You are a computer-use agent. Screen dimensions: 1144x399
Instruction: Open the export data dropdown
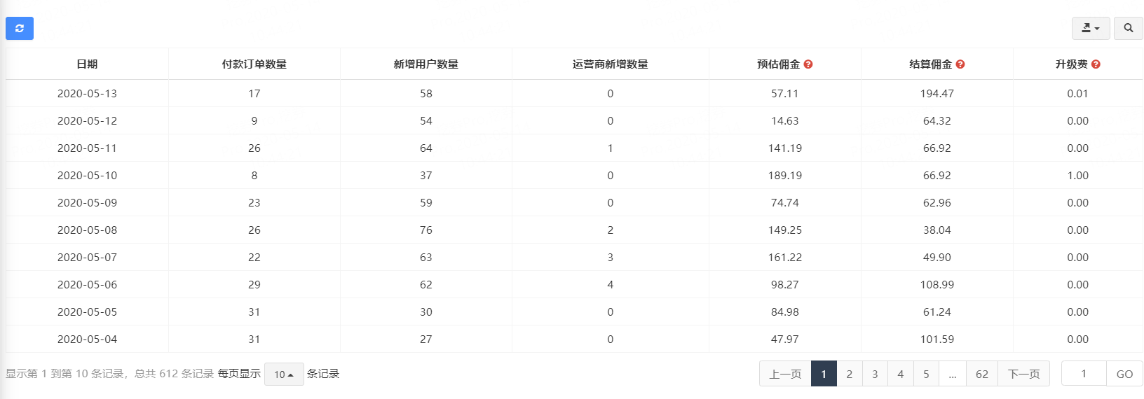[1090, 28]
